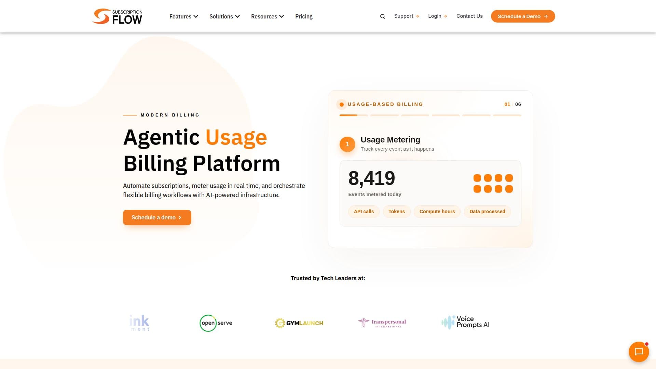Open the Pricing page
Screen dimensions: 656x369
304,16
